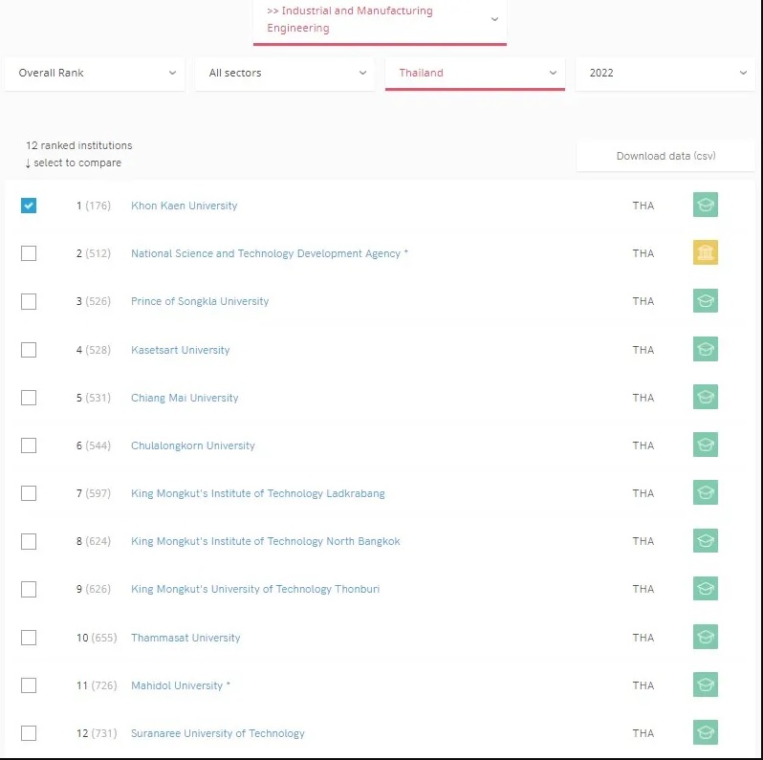
Task: Open Kasetsart University link
Action: point(180,350)
